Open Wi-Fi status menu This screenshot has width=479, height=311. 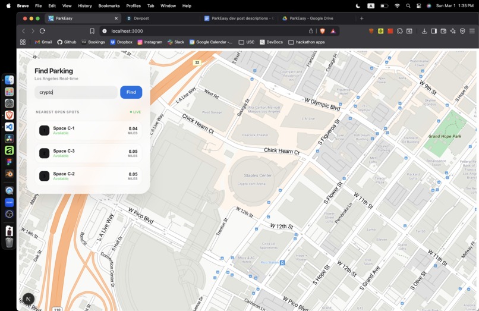pos(397,6)
